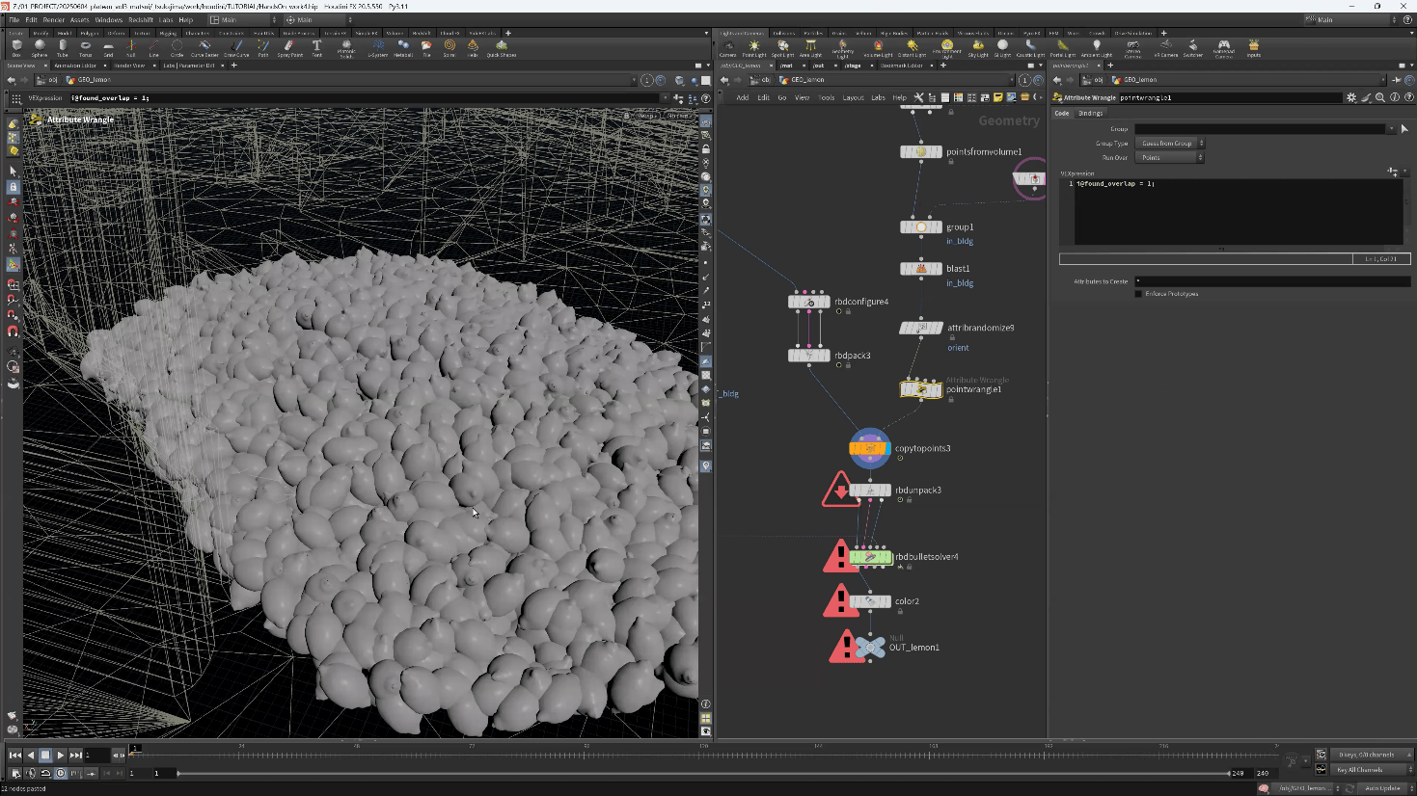
Task: Enable the Enforce Prototypes checkbox
Action: (1139, 294)
